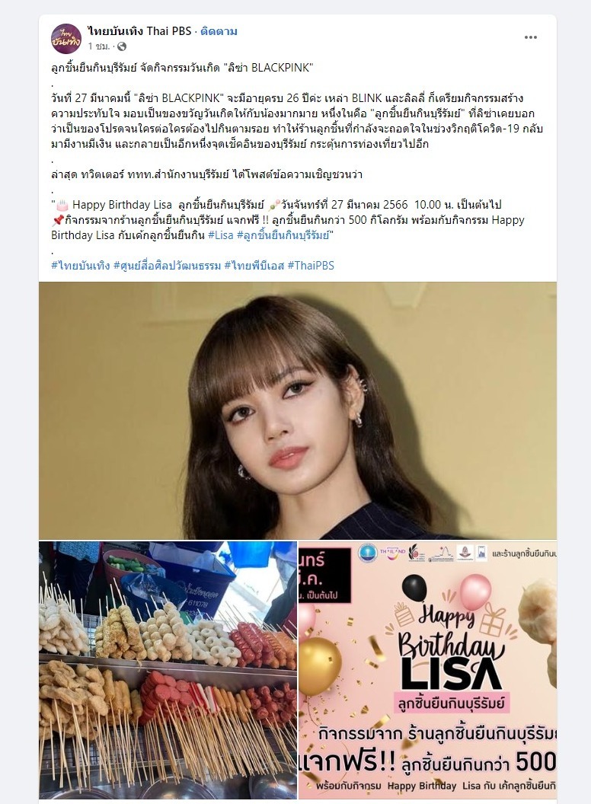Click the red pushpin emoji in the post
591x804 pixels.
click(57, 221)
